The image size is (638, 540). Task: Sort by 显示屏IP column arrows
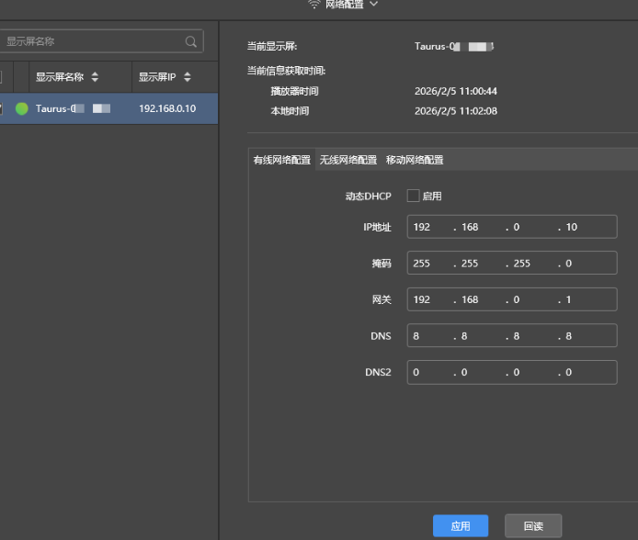click(x=188, y=77)
